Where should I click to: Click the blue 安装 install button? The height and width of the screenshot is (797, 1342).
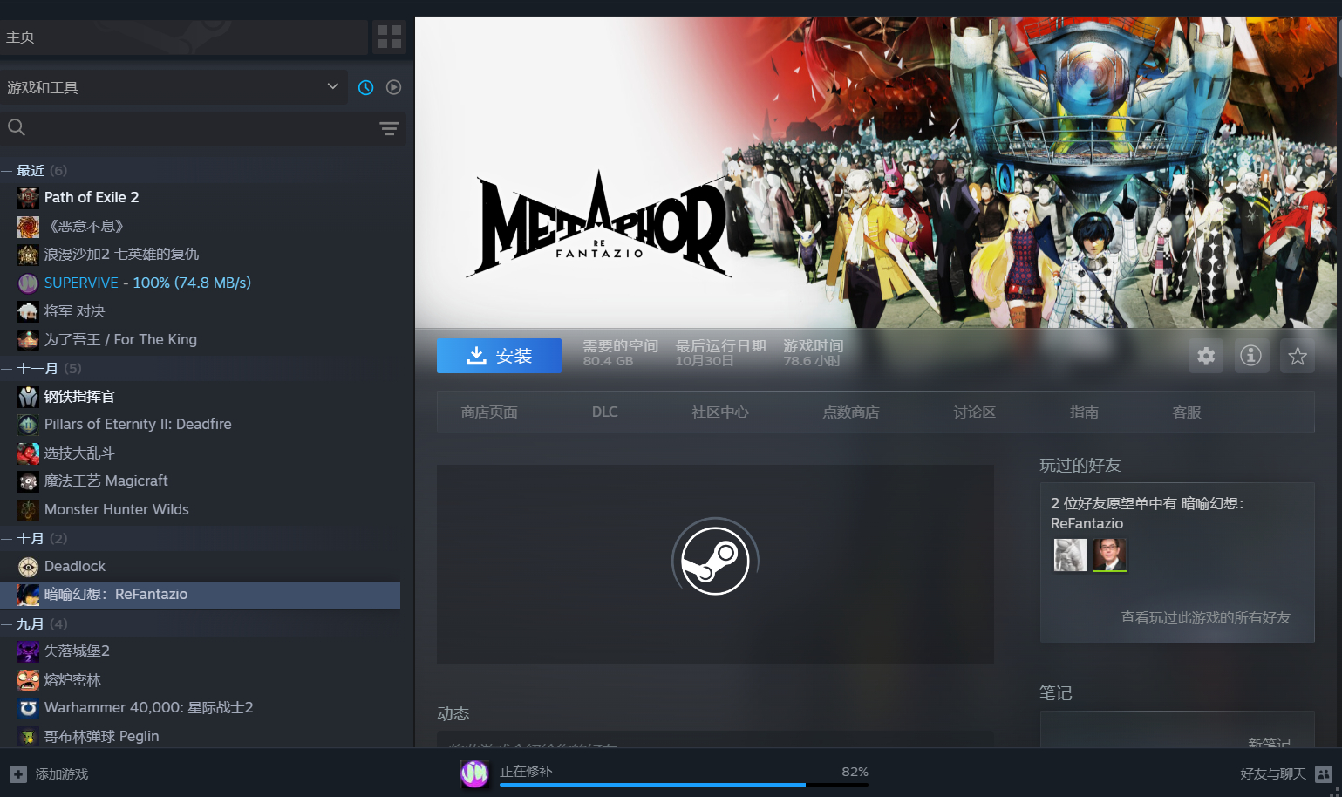click(x=499, y=356)
